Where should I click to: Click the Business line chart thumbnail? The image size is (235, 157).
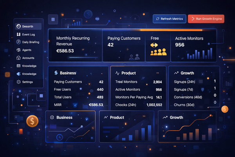(x=70, y=127)
